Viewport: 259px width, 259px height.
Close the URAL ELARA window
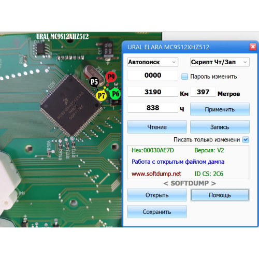(x=253, y=47)
